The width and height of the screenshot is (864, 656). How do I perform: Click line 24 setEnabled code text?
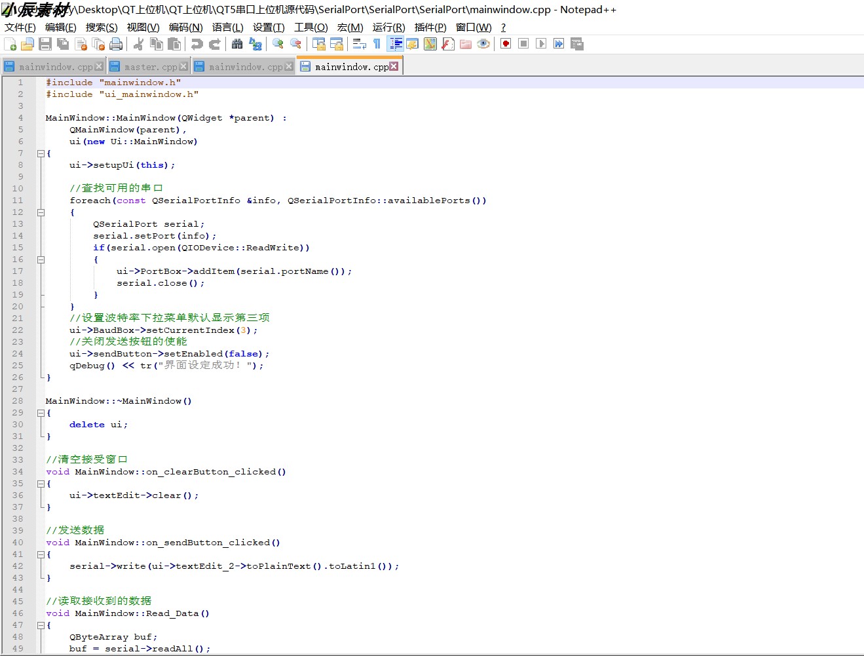pos(169,354)
